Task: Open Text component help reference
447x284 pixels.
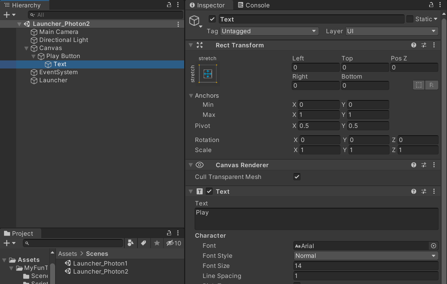Action: click(414, 191)
